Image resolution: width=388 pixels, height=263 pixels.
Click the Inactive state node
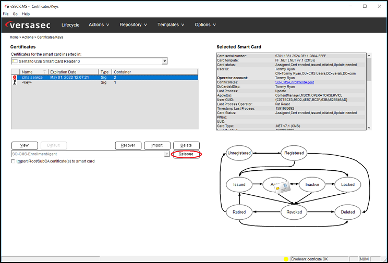click(312, 185)
